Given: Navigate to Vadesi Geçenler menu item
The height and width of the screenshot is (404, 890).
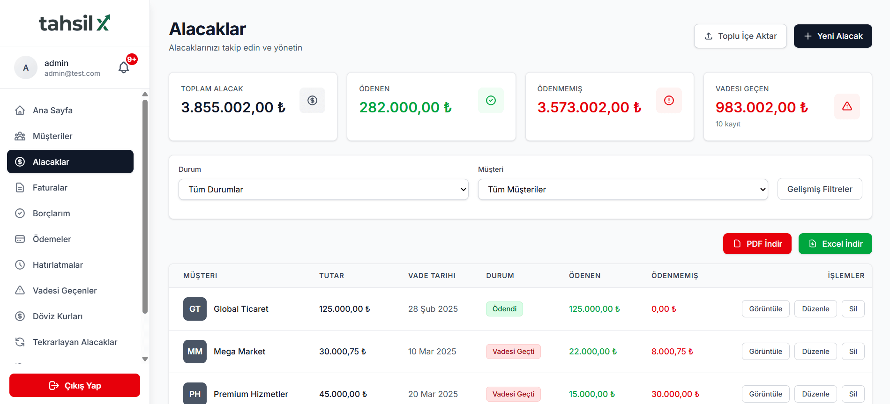Looking at the screenshot, I should pos(65,291).
